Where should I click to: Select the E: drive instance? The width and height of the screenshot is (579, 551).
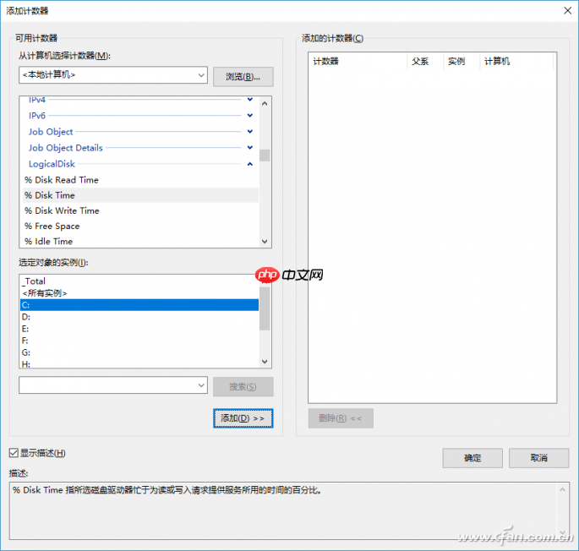(x=139, y=329)
